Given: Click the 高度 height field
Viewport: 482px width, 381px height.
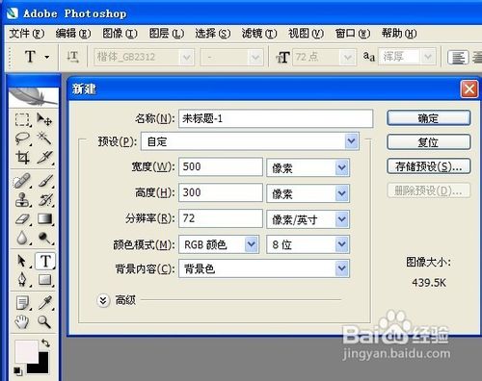Looking at the screenshot, I should point(221,192).
